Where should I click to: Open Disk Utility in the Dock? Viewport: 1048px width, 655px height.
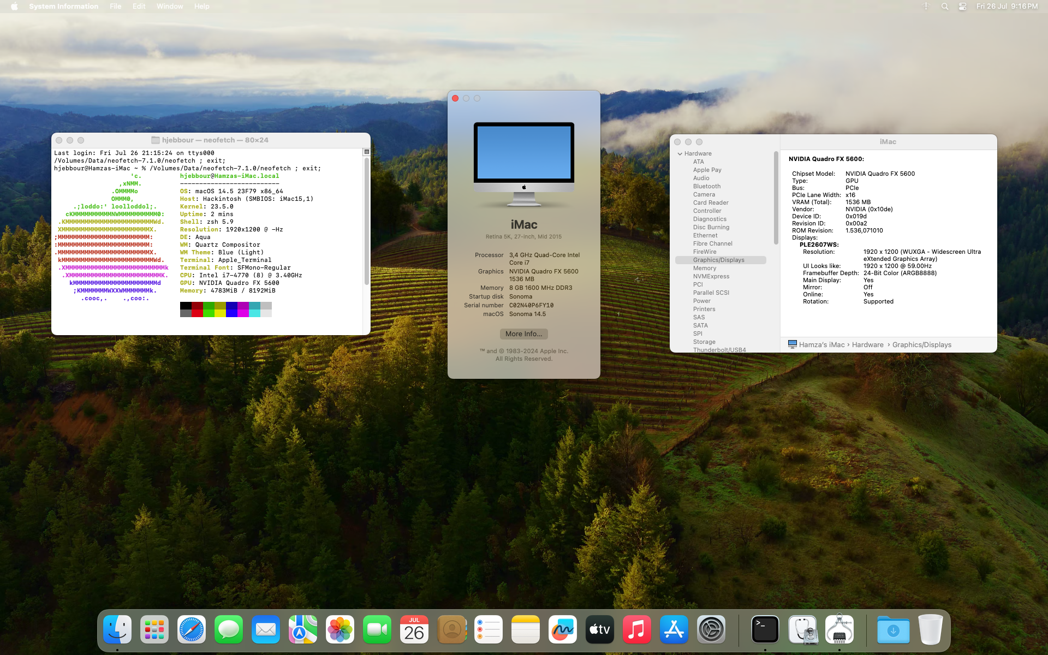click(802, 630)
